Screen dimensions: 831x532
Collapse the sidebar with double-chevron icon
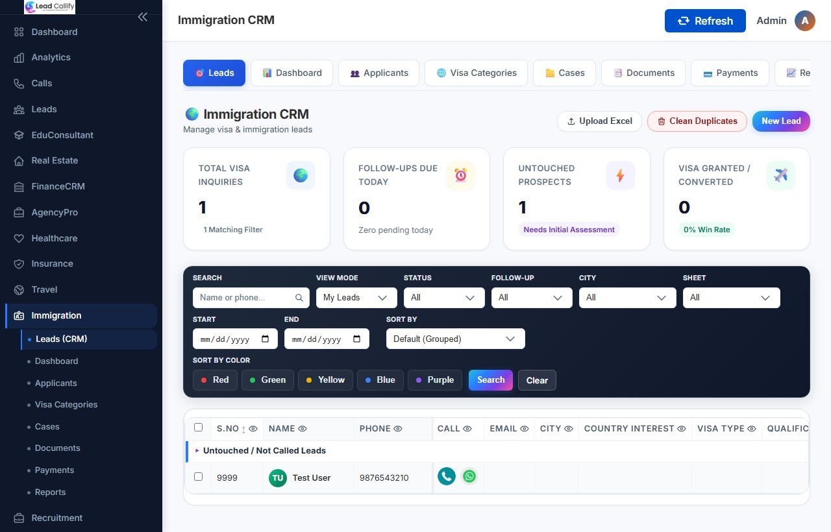(143, 17)
